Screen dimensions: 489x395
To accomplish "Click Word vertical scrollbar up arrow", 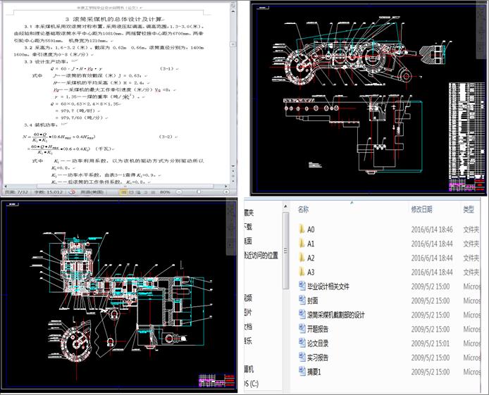I will coord(233,11).
